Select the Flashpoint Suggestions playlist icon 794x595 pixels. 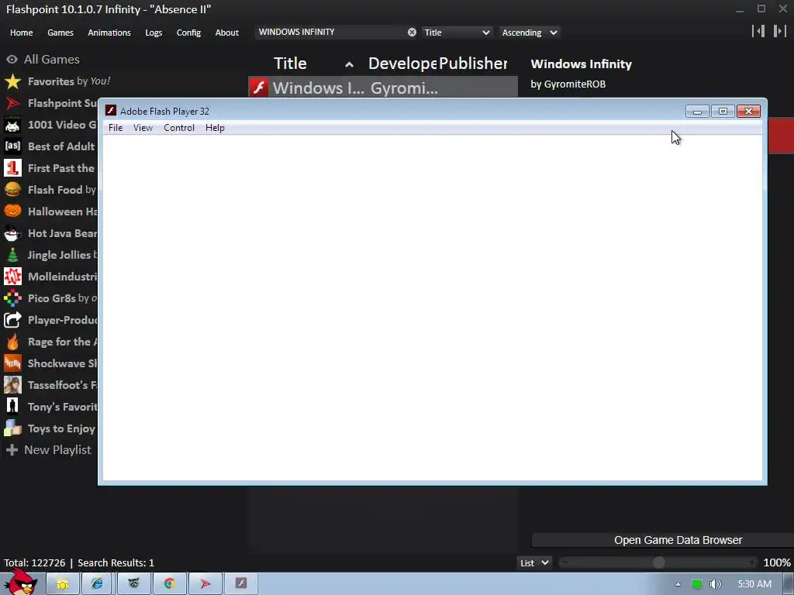(x=12, y=103)
